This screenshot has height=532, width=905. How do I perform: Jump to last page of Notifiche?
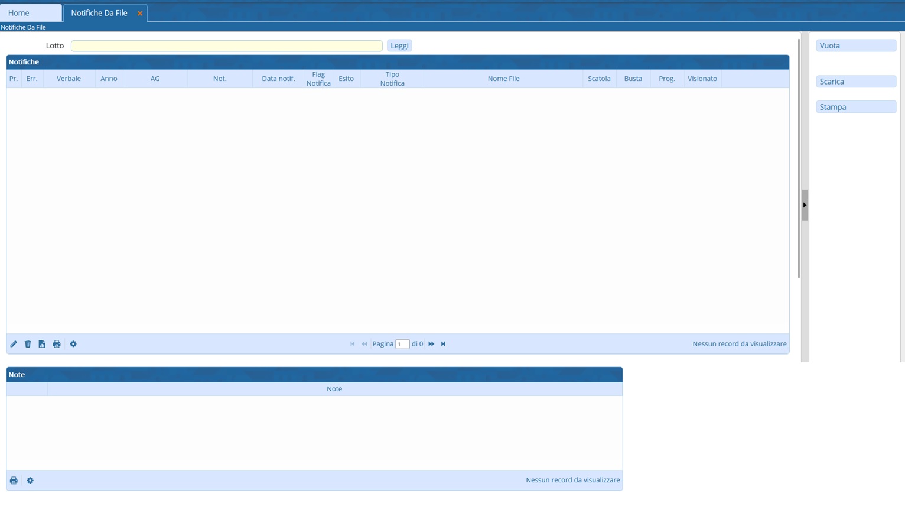click(x=443, y=344)
